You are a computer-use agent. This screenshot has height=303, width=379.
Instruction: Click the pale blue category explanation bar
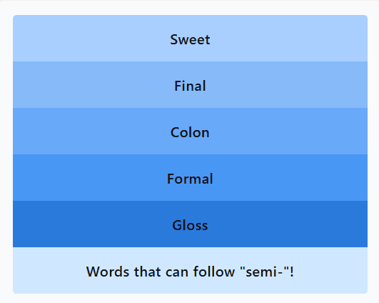[190, 271]
